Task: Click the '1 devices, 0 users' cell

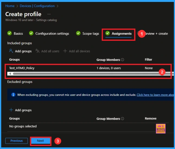Action: tap(109, 68)
